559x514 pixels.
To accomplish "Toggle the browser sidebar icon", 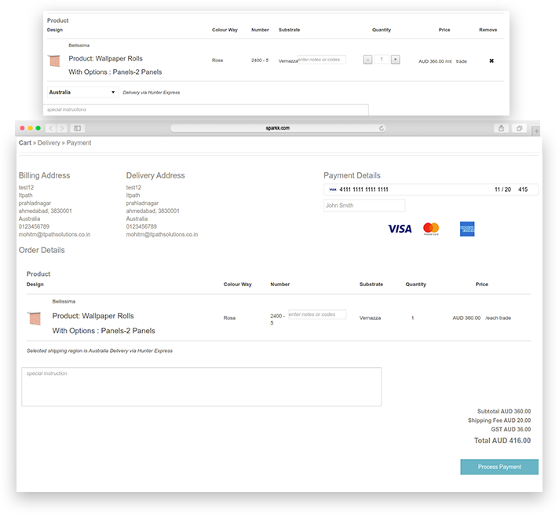I will click(78, 128).
